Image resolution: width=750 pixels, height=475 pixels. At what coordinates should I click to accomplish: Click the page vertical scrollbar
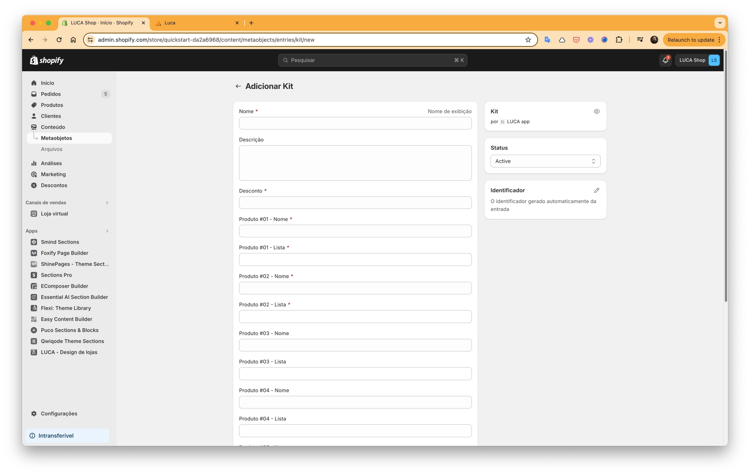point(726,177)
